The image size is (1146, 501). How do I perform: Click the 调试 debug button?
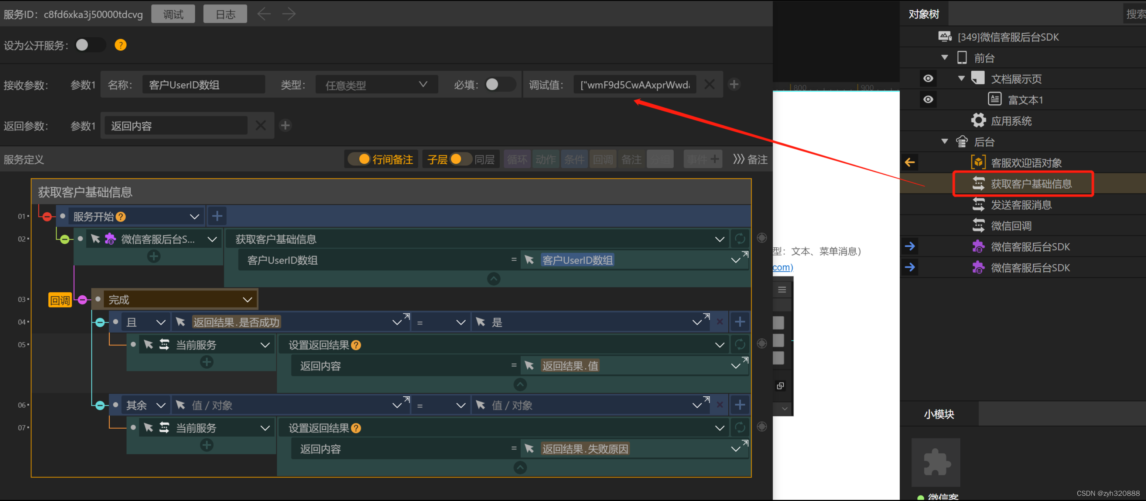[x=173, y=14]
